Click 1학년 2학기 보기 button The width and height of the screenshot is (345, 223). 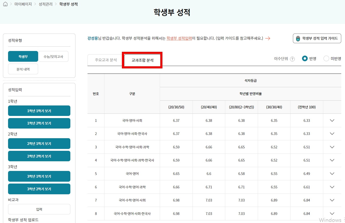point(39,123)
